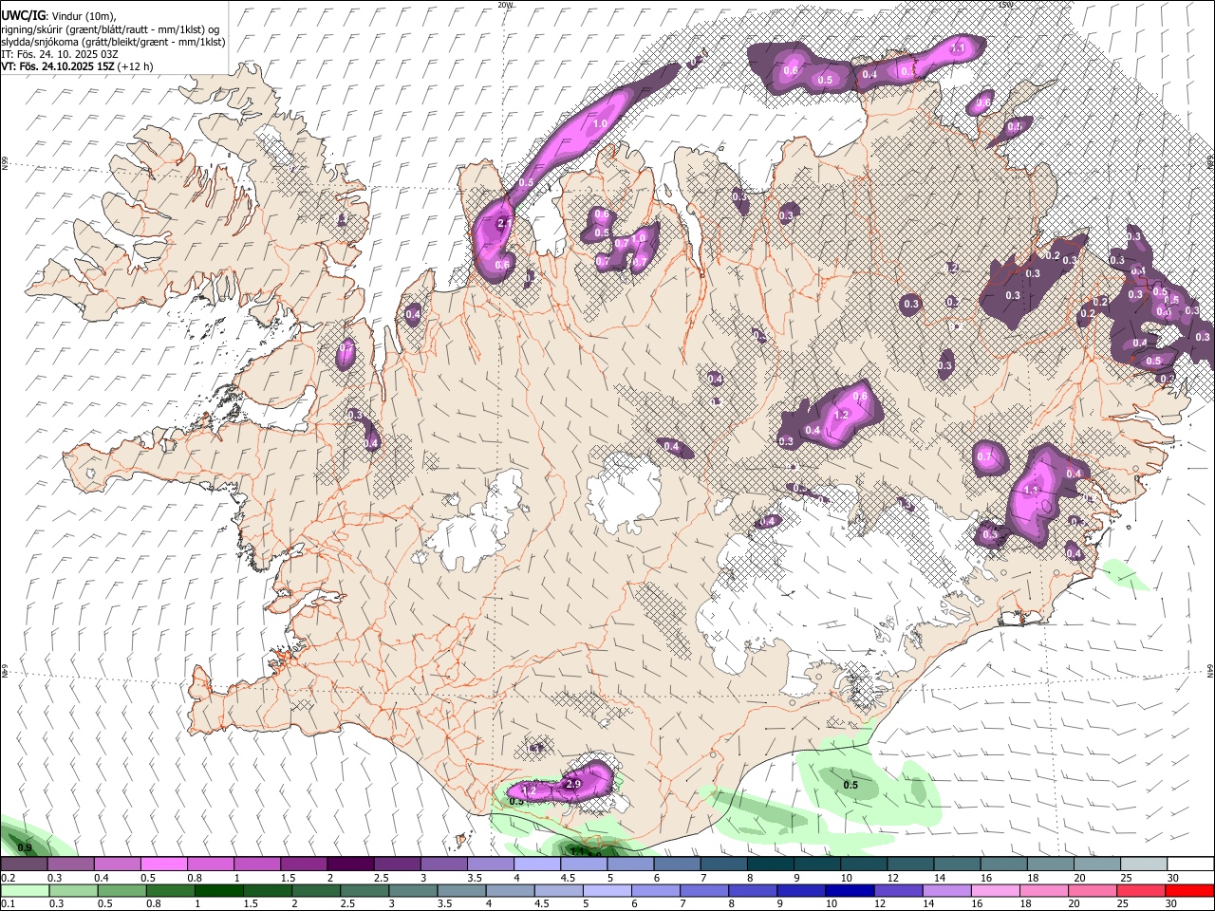
Task: Pick the snow-scale swatch between 20 and 25
Action: pos(1097,864)
